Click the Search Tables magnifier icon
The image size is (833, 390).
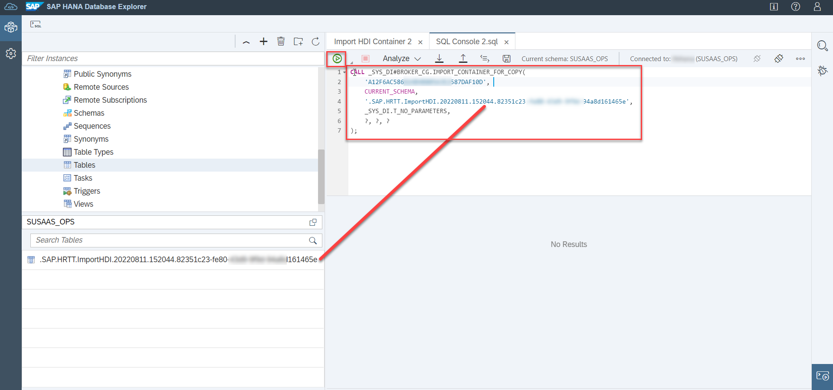[313, 240]
